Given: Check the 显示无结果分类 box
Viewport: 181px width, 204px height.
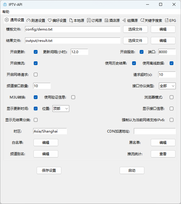Looking at the screenshot, I should click(x=36, y=120).
